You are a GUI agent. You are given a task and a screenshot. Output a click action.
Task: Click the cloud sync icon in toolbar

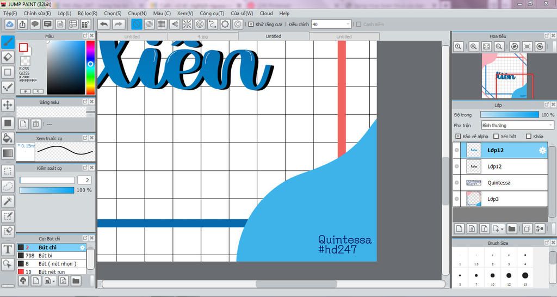pos(10,24)
